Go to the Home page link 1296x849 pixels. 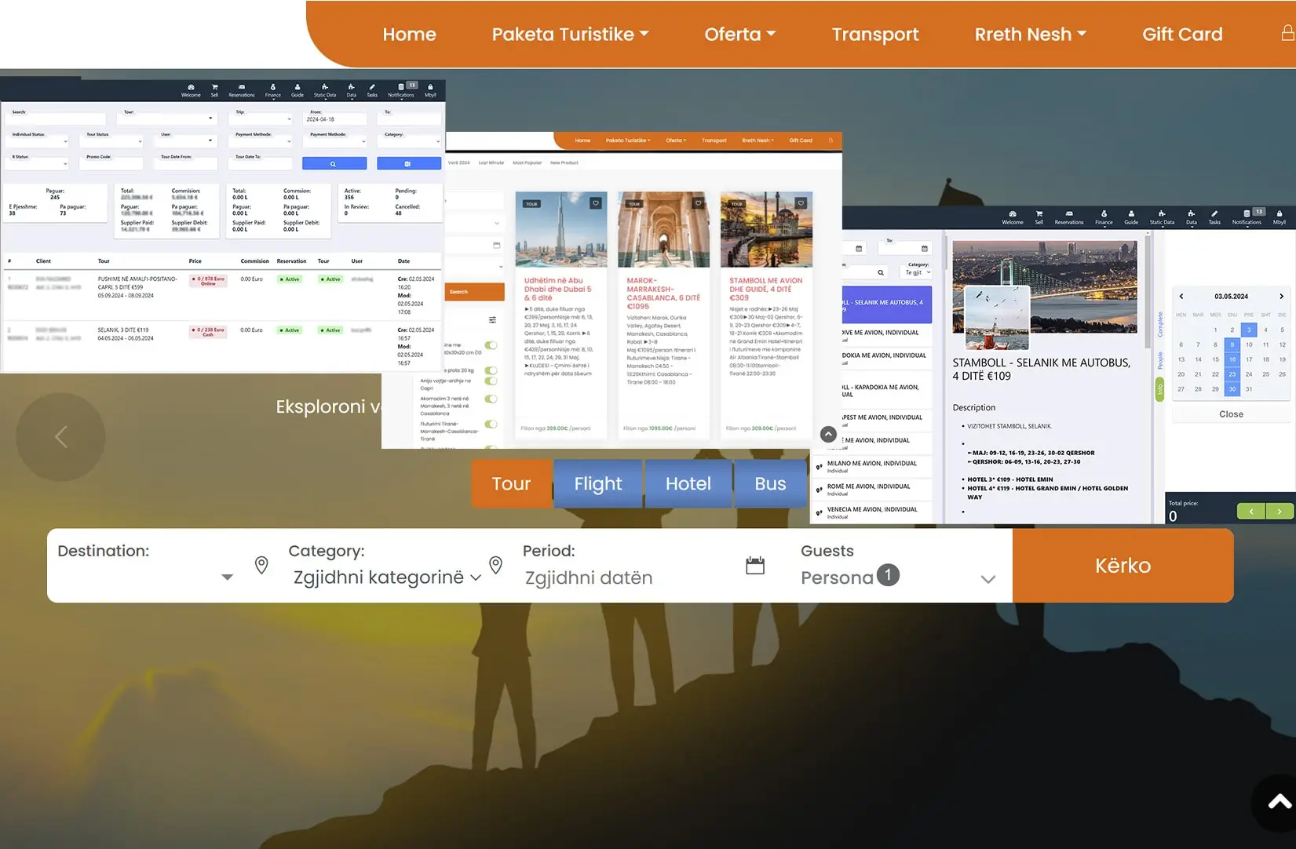(409, 35)
